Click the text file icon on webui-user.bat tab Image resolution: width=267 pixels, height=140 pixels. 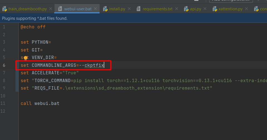click(60, 9)
